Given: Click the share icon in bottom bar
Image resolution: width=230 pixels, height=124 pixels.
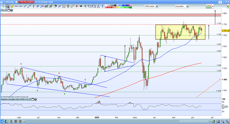Looking at the screenshot, I should click(x=2, y=121).
